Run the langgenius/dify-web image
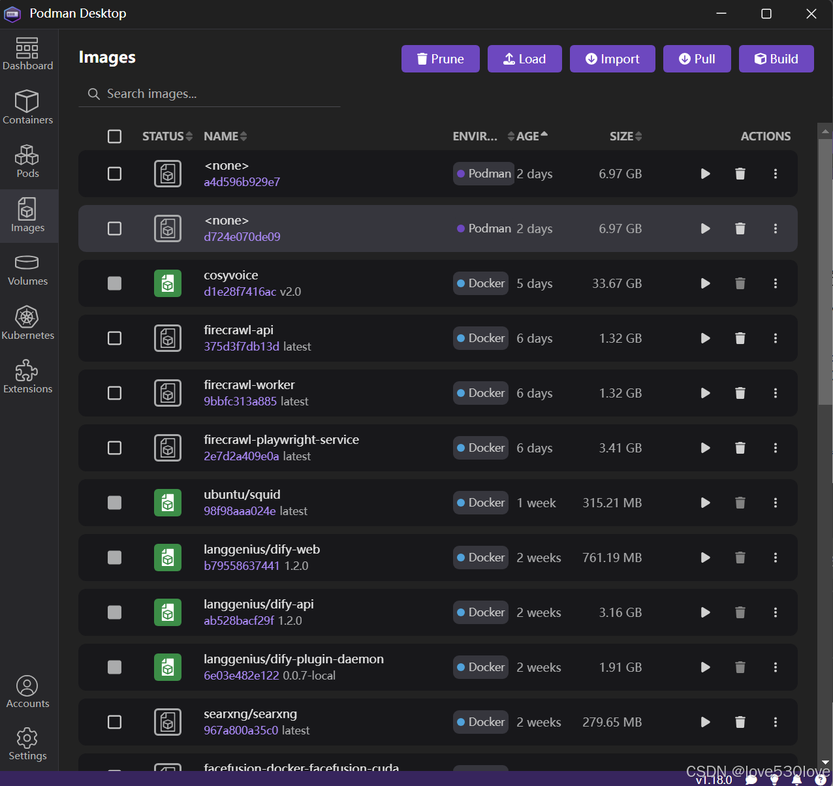This screenshot has height=786, width=833. (x=706, y=558)
